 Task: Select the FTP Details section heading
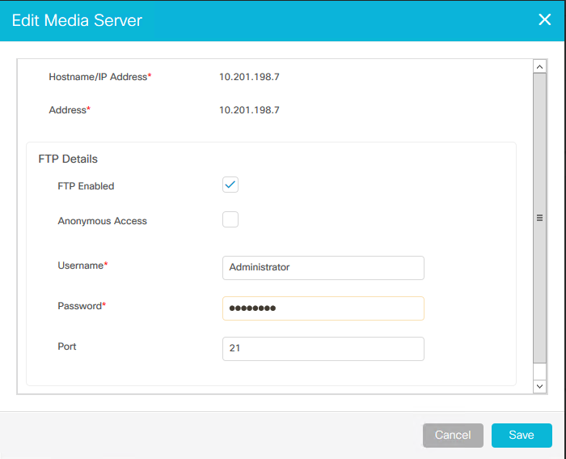coord(68,159)
